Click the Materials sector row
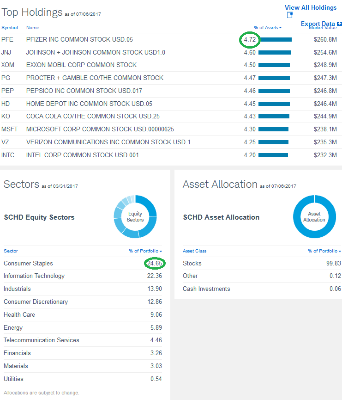 (83, 366)
